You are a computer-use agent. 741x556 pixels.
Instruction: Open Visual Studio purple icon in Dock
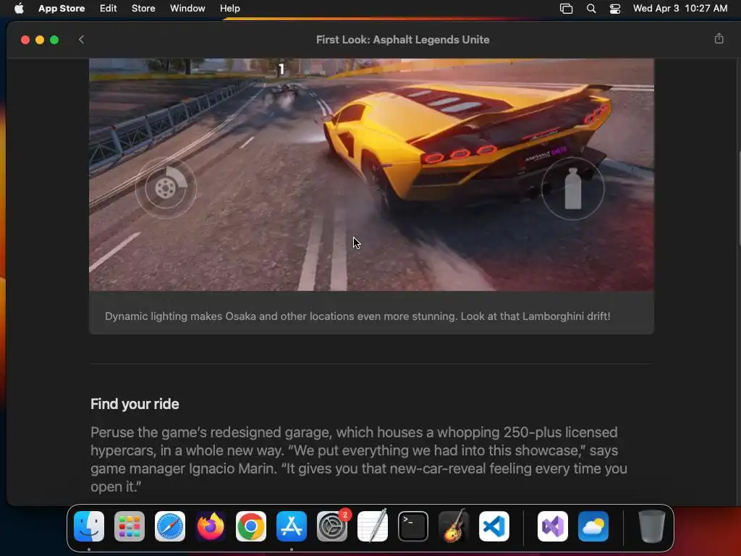[553, 526]
